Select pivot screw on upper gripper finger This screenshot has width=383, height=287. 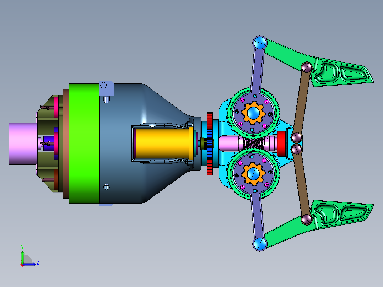coord(306,67)
